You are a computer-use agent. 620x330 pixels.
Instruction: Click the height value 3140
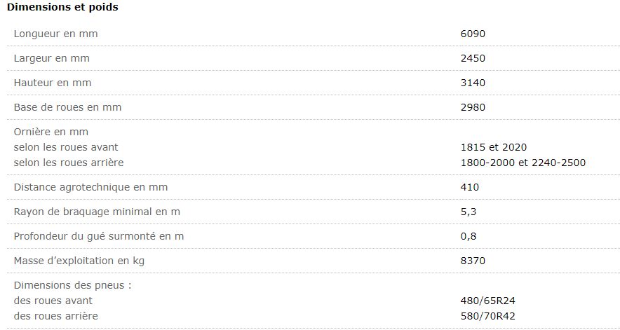click(x=473, y=83)
